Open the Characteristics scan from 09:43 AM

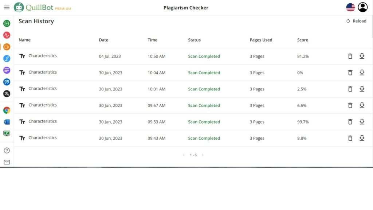pyautogui.click(x=43, y=138)
